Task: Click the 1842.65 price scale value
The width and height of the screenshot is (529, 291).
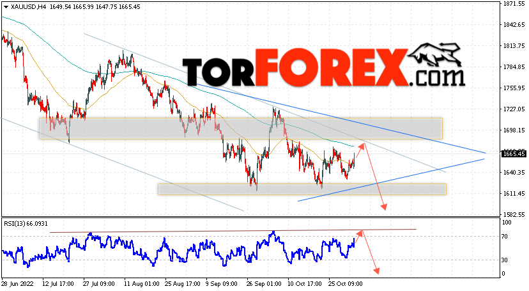Action: pyautogui.click(x=514, y=25)
